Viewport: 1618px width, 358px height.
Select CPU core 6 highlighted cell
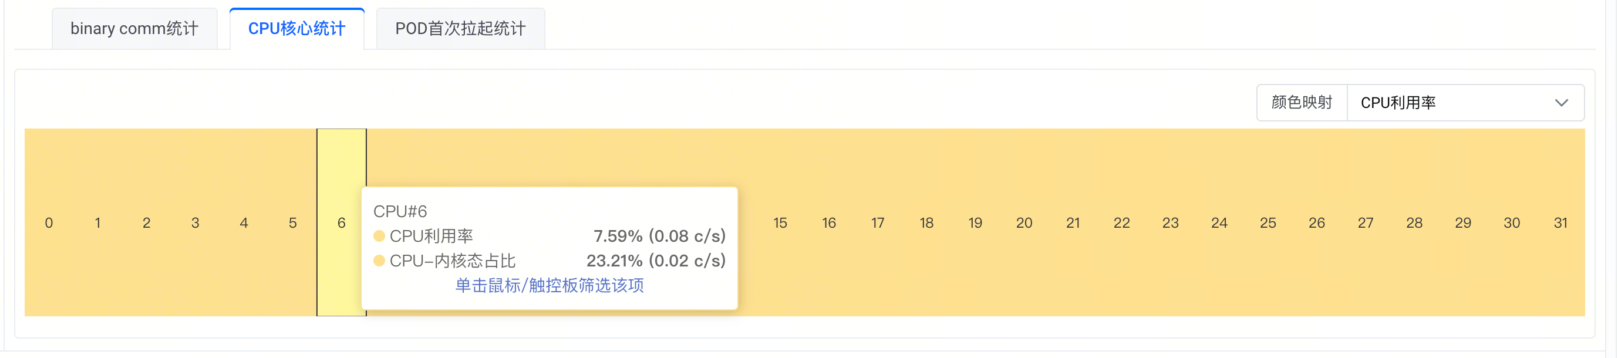pos(341,223)
